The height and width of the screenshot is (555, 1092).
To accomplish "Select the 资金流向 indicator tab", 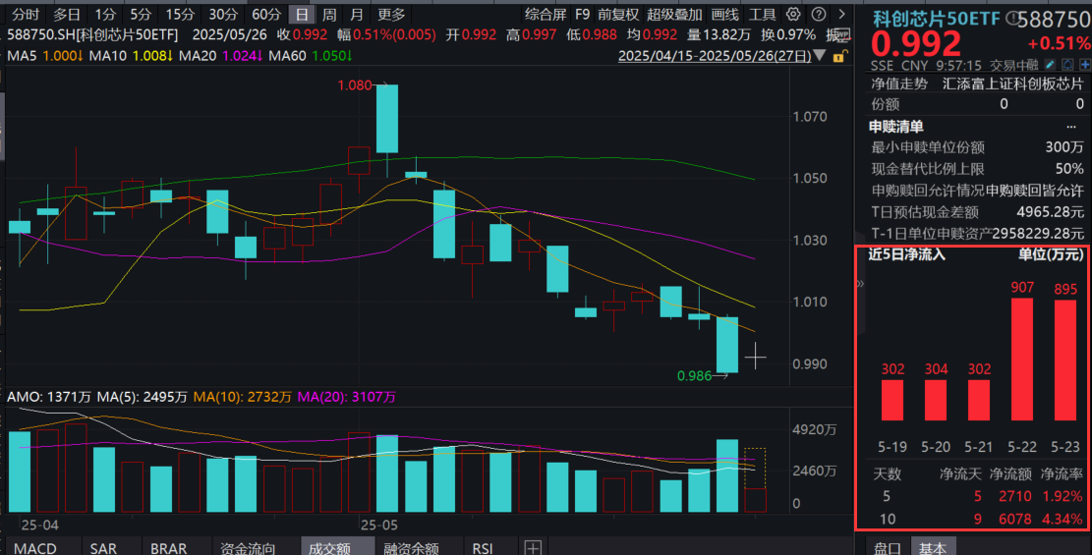I will point(248,547).
